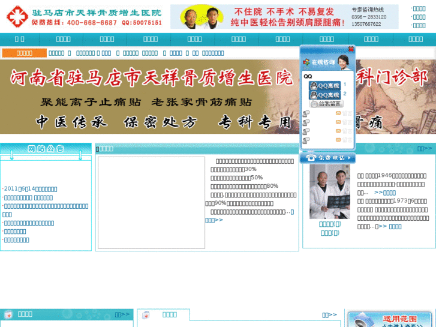
Task: Click the fourth agent chat-bubble icon
Action: coord(306,140)
